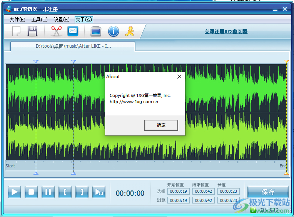Start playback with the Play button
This screenshot has height=217, width=294.
tap(14, 192)
